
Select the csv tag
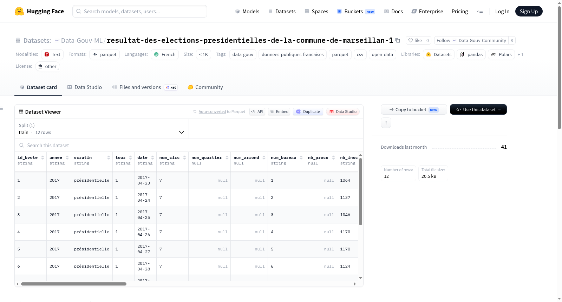[360, 54]
